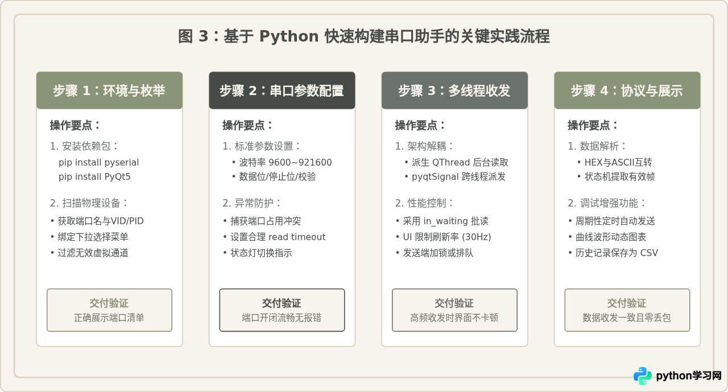The width and height of the screenshot is (728, 392).
Task: Click the text 'pip install PyQt5'
Action: [x=94, y=176]
